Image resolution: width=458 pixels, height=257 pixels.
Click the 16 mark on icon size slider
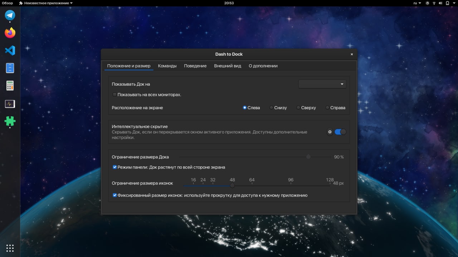click(193, 180)
